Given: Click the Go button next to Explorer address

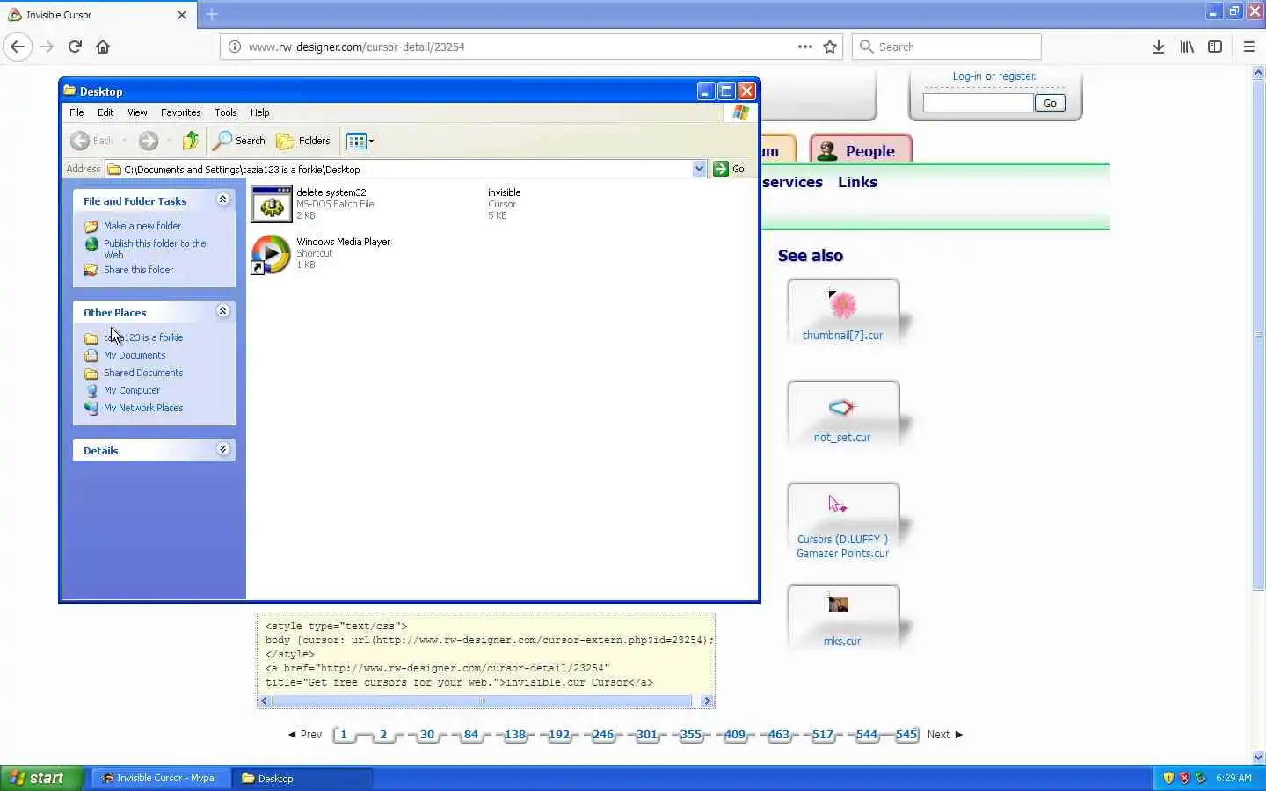Looking at the screenshot, I should [729, 169].
